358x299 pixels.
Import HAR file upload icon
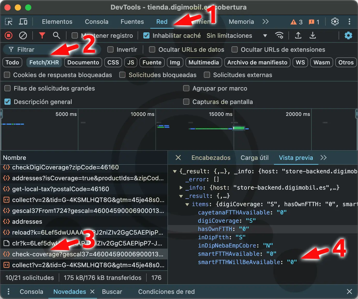(298, 35)
